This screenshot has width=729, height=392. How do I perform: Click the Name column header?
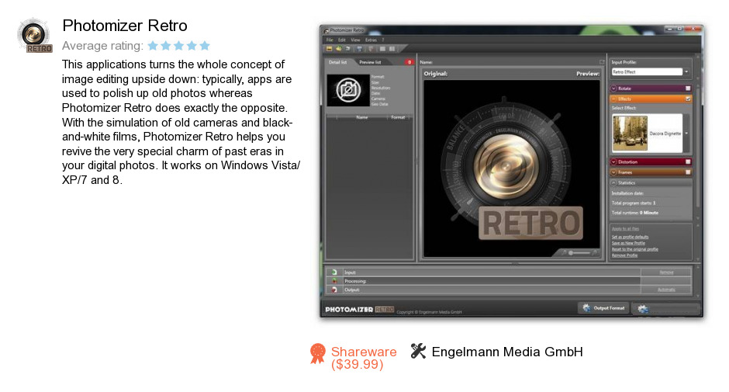[x=361, y=117]
